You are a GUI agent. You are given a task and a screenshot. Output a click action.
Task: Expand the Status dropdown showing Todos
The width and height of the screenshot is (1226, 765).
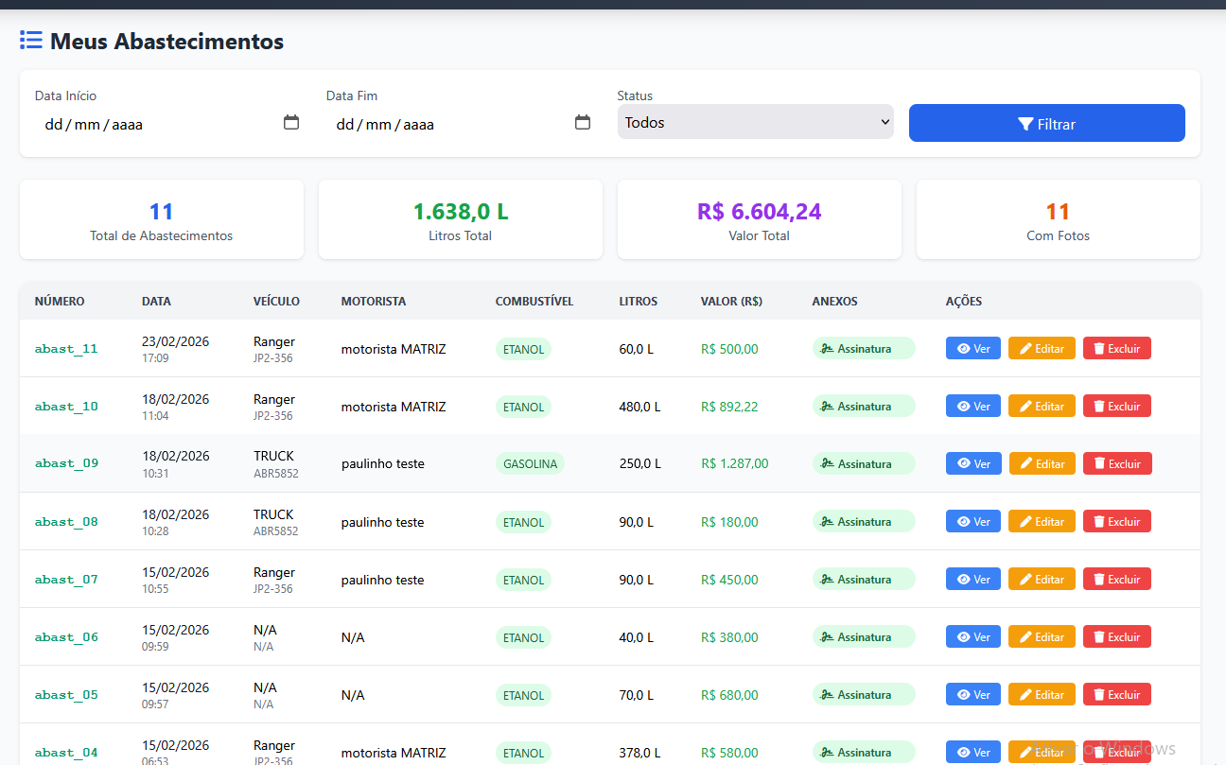755,122
